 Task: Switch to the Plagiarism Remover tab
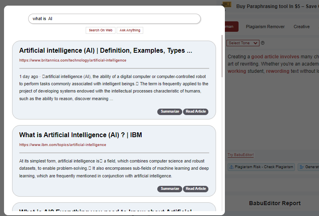pyautogui.click(x=265, y=27)
